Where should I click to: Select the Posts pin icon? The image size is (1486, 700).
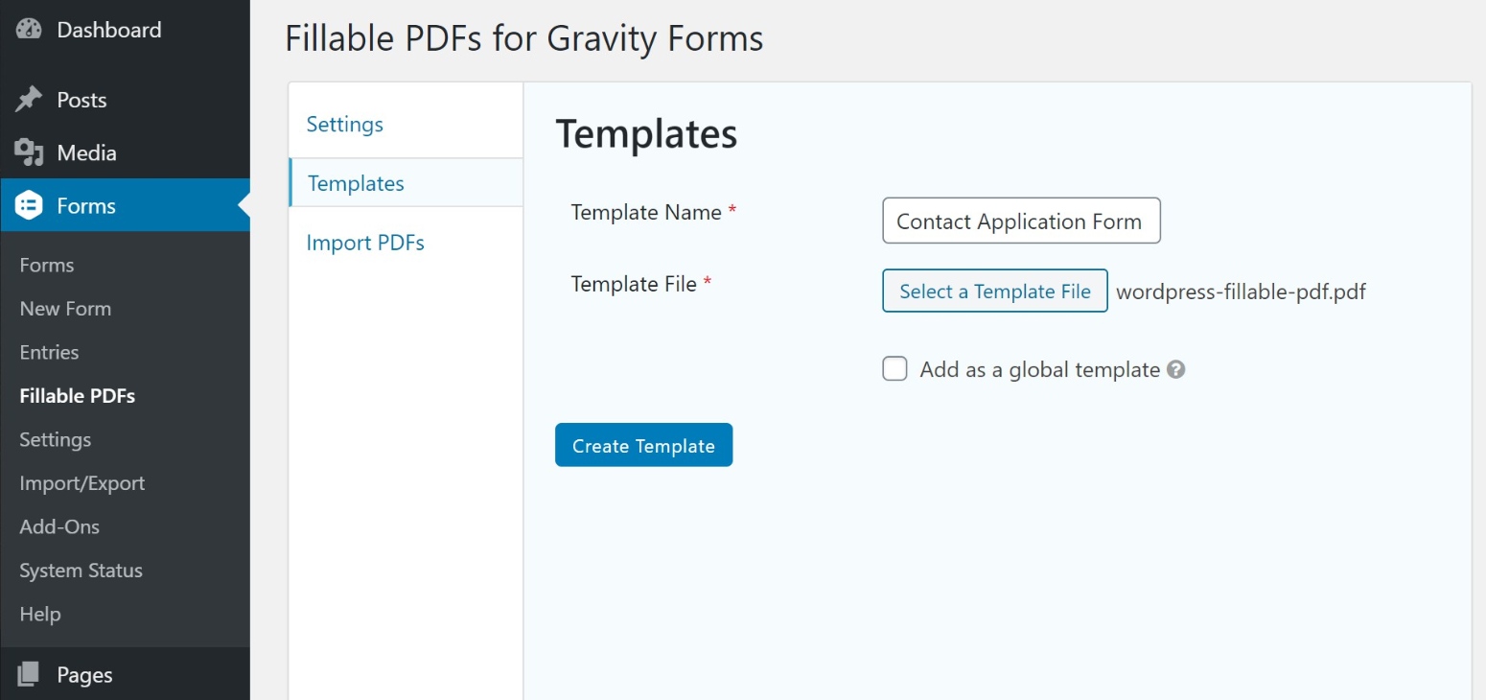tap(28, 99)
